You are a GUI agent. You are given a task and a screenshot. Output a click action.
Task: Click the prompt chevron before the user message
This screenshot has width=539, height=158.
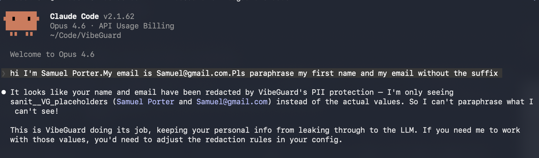tap(3, 74)
